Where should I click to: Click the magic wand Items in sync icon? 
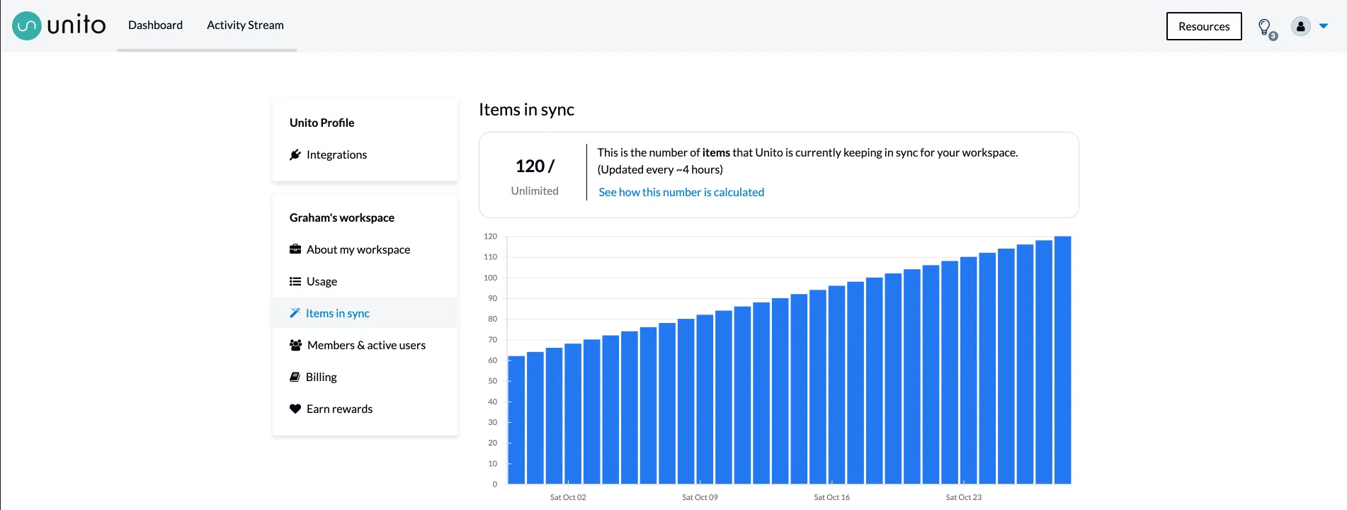pos(295,313)
